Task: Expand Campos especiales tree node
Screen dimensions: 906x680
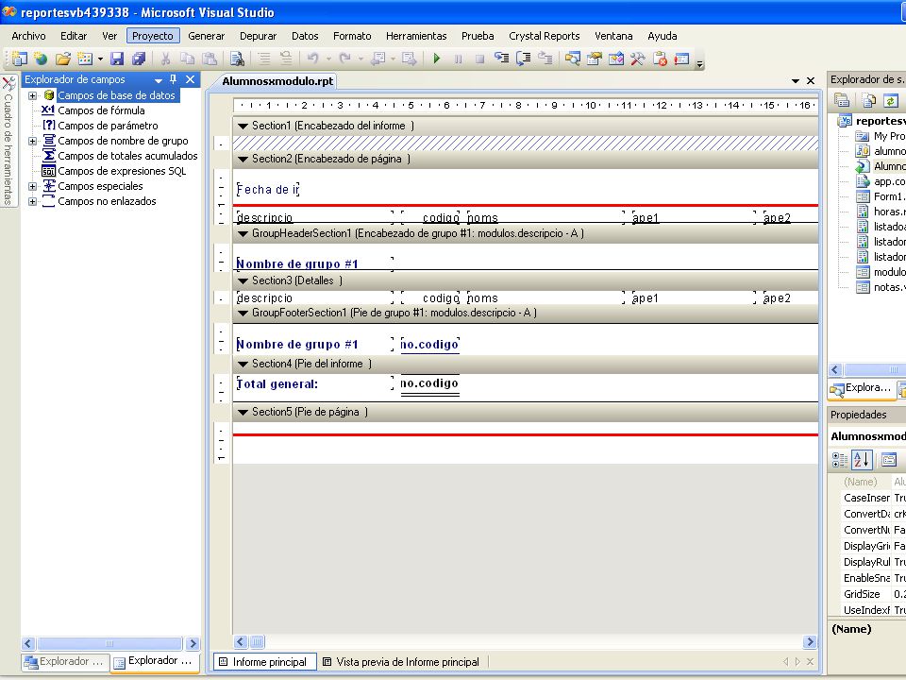Action: pos(32,186)
